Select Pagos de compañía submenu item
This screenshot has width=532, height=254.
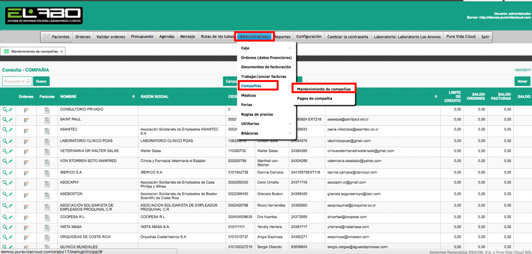pyautogui.click(x=314, y=98)
